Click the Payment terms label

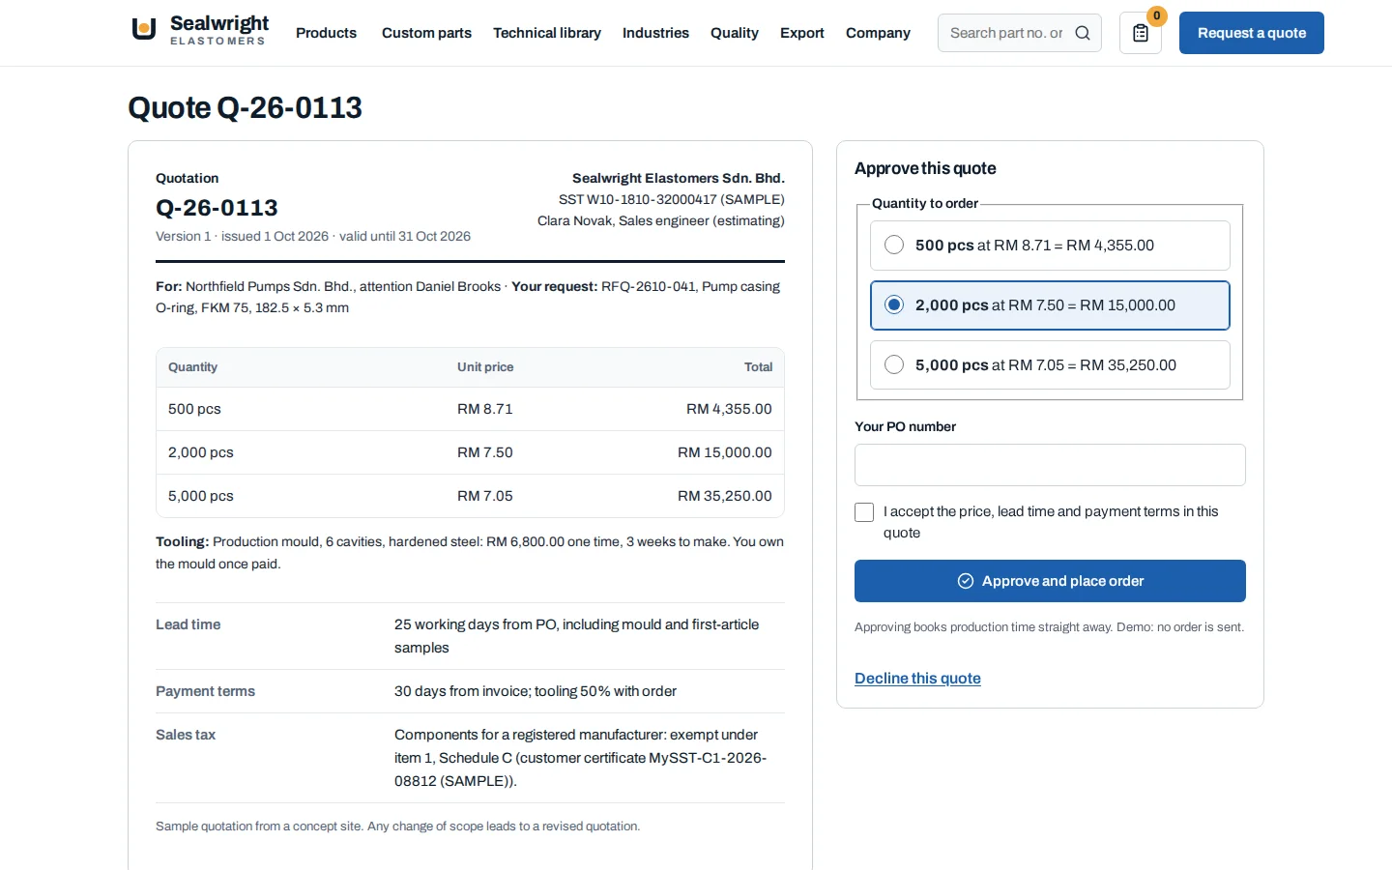click(205, 691)
